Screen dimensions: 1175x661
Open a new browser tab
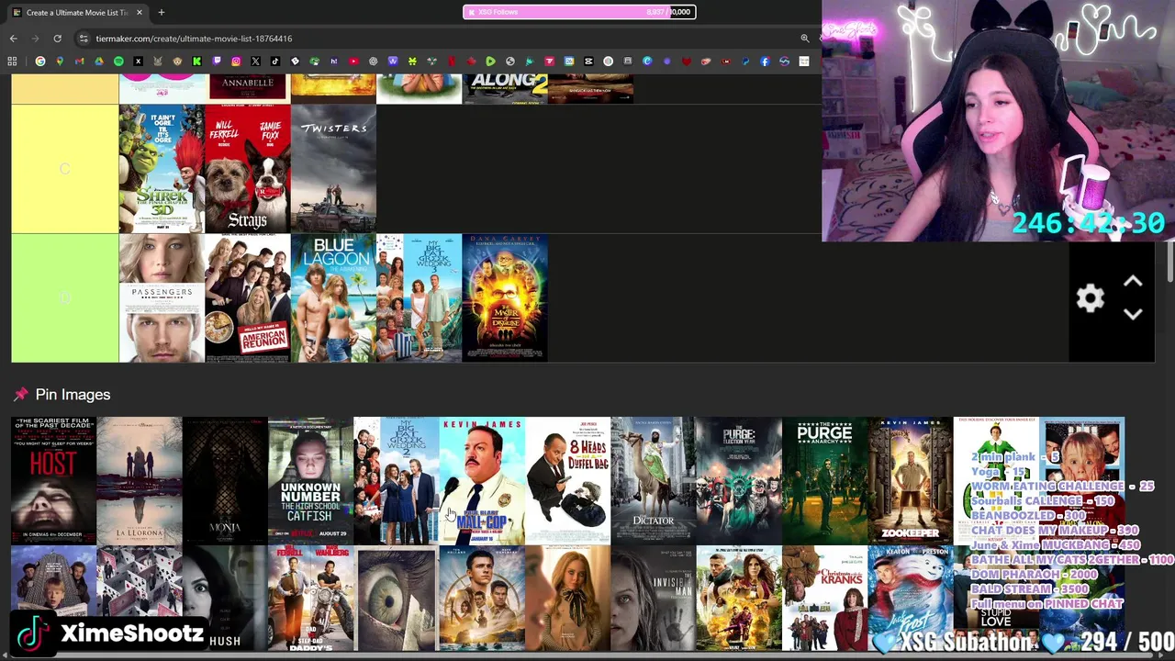(x=161, y=12)
